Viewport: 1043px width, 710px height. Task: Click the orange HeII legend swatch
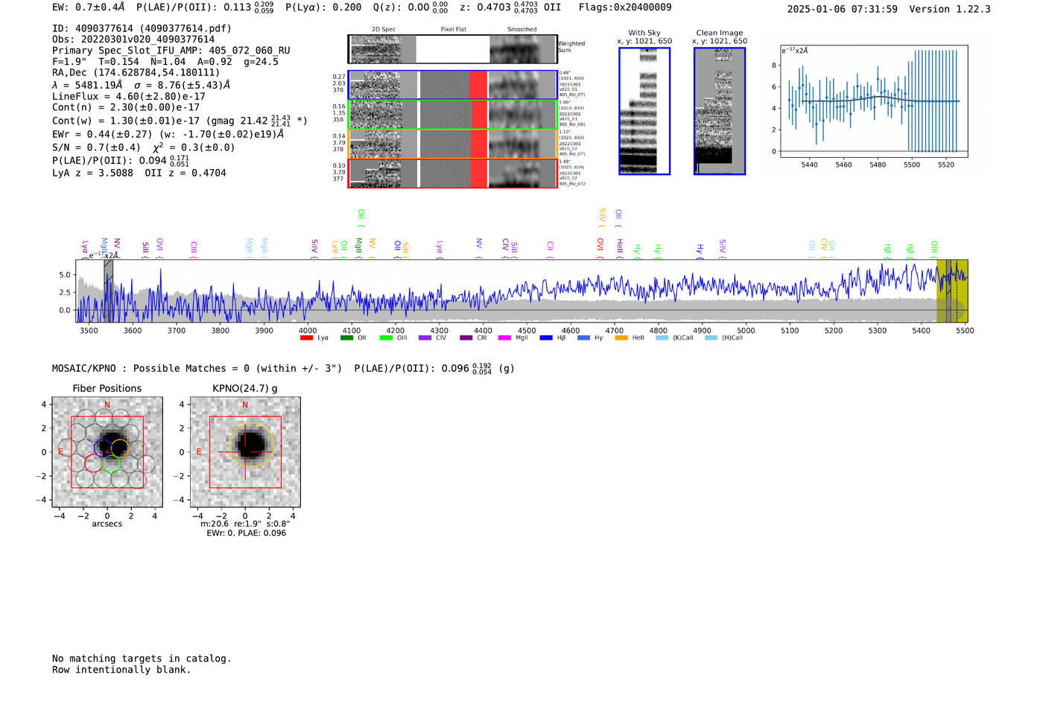tap(621, 338)
